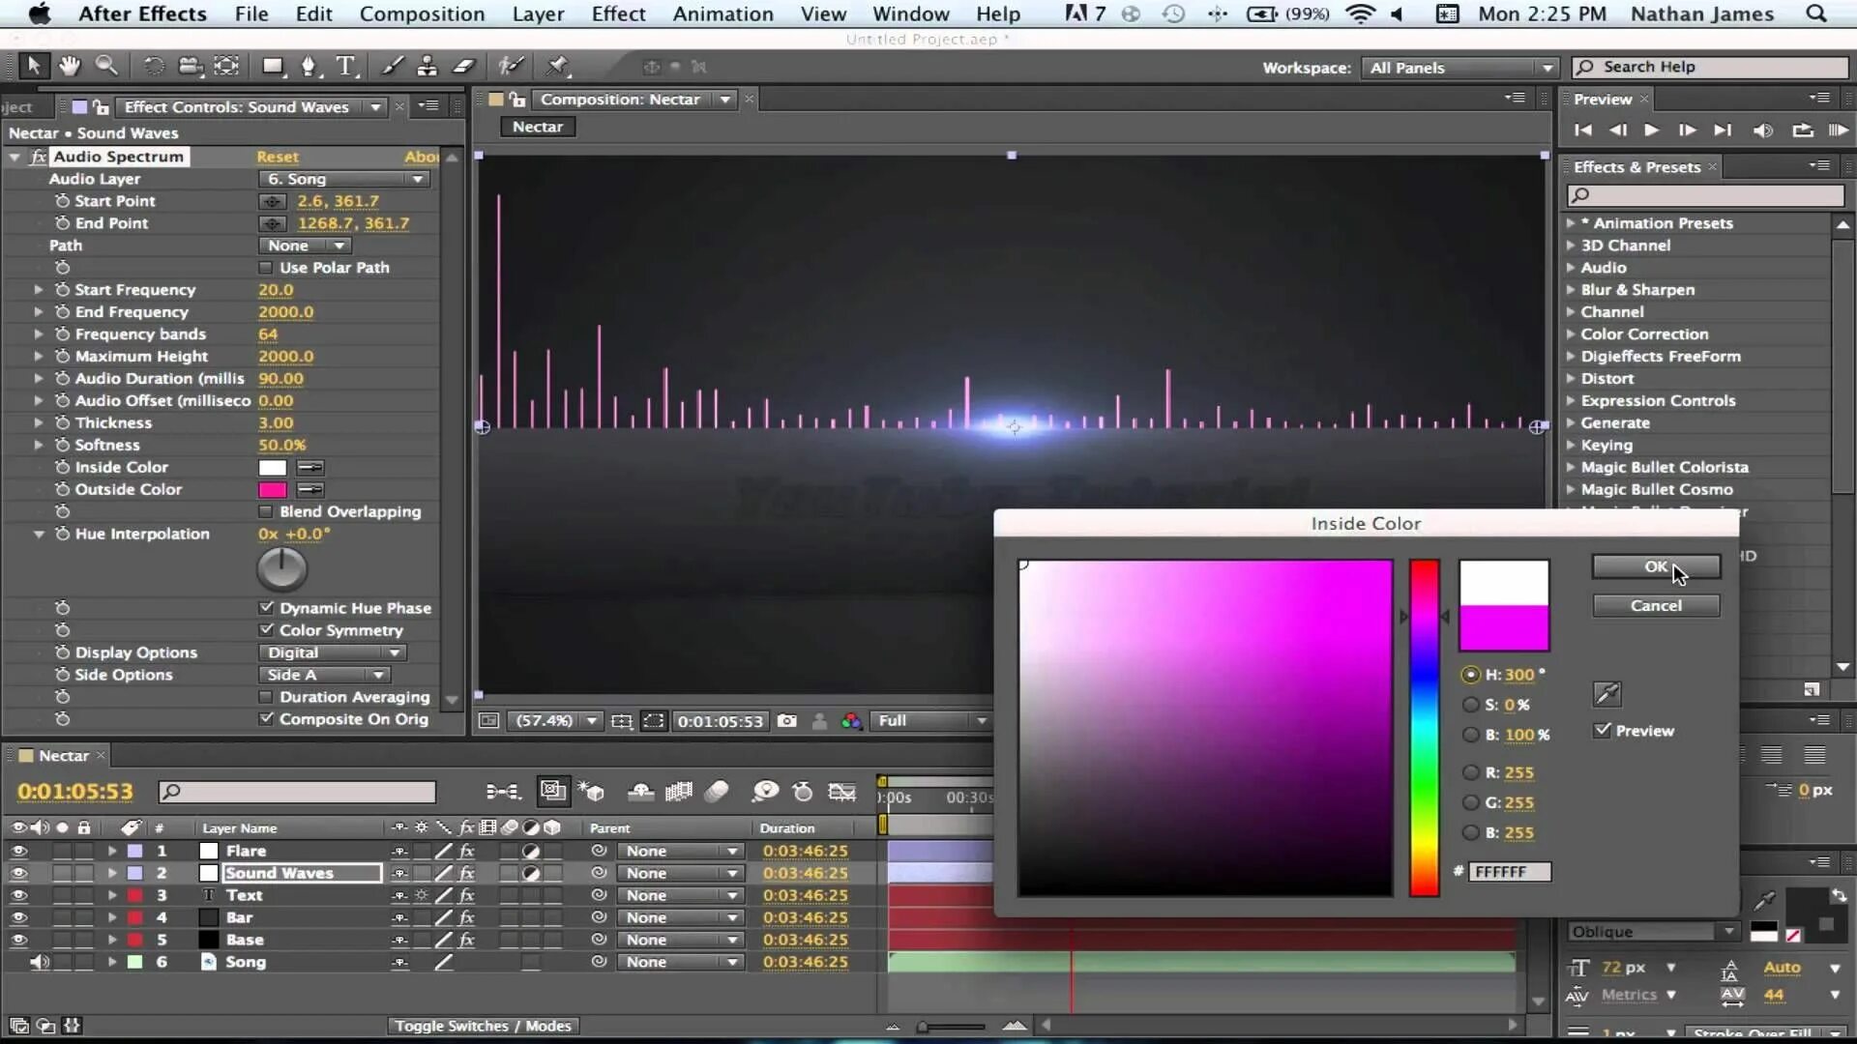
Task: Select the Pen tool in toolbar
Action: 309,66
